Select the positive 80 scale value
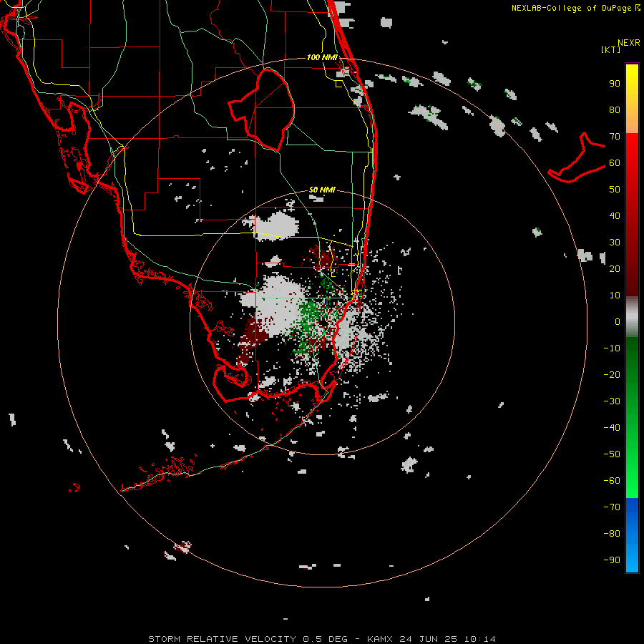This screenshot has width=644, height=644. (615, 110)
